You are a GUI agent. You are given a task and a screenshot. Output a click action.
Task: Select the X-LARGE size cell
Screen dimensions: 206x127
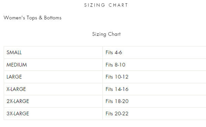point(53,89)
